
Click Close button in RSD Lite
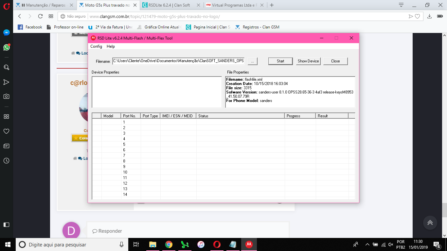pyautogui.click(x=335, y=61)
